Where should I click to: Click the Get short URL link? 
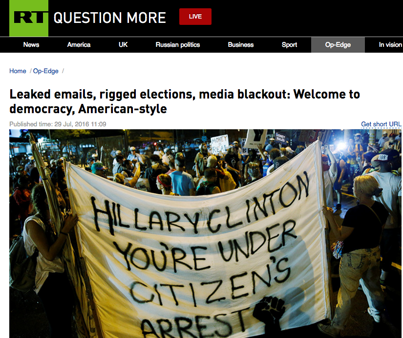(381, 124)
